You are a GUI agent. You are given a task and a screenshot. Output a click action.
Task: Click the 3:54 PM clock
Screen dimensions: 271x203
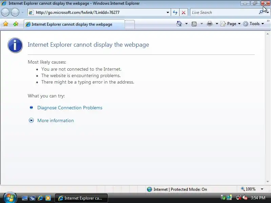click(258, 198)
